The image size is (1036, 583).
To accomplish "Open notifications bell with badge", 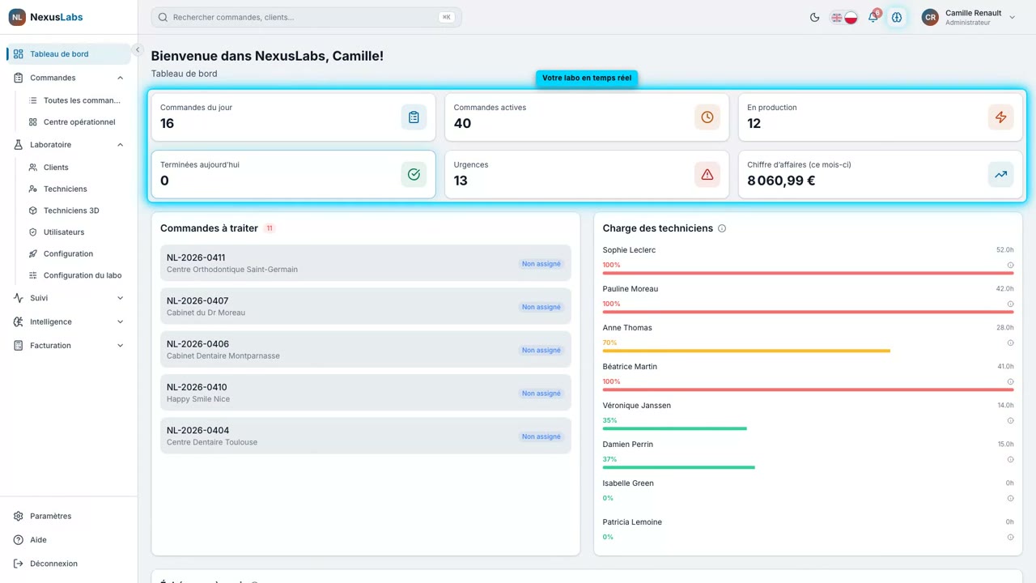I will pos(873,17).
